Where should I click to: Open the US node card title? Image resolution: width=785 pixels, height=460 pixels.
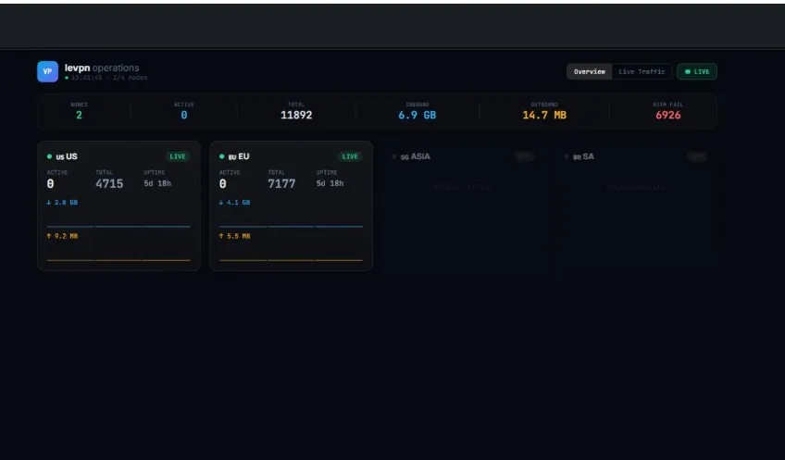point(67,156)
